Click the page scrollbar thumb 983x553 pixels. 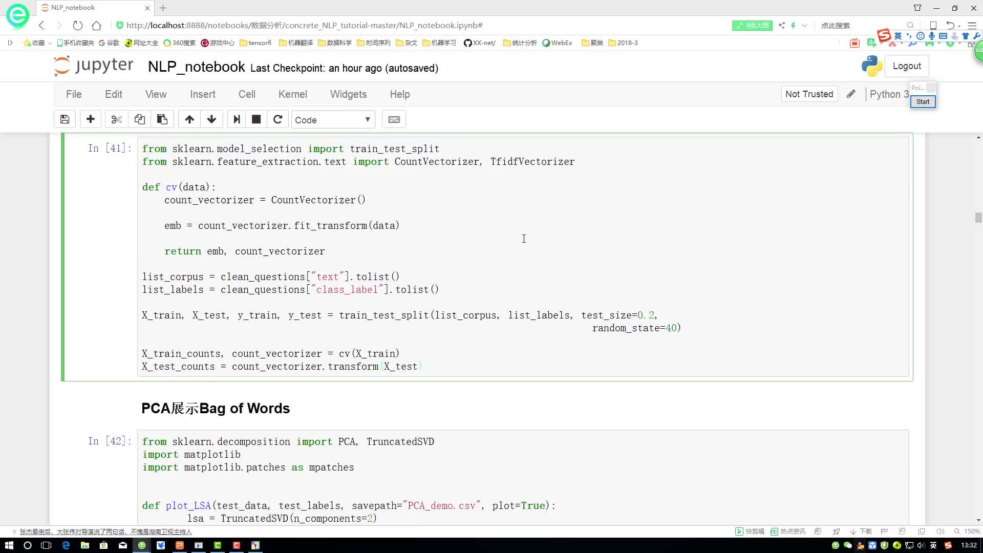click(x=978, y=217)
